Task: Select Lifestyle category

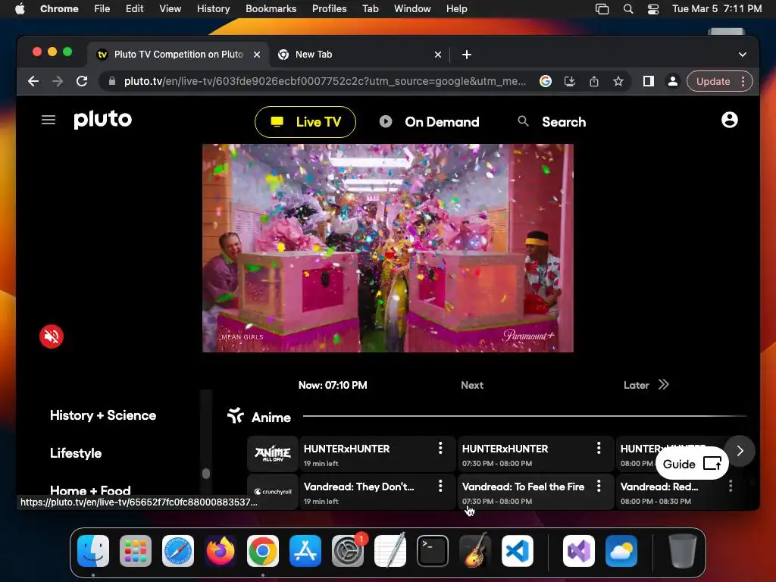Action: click(x=76, y=453)
